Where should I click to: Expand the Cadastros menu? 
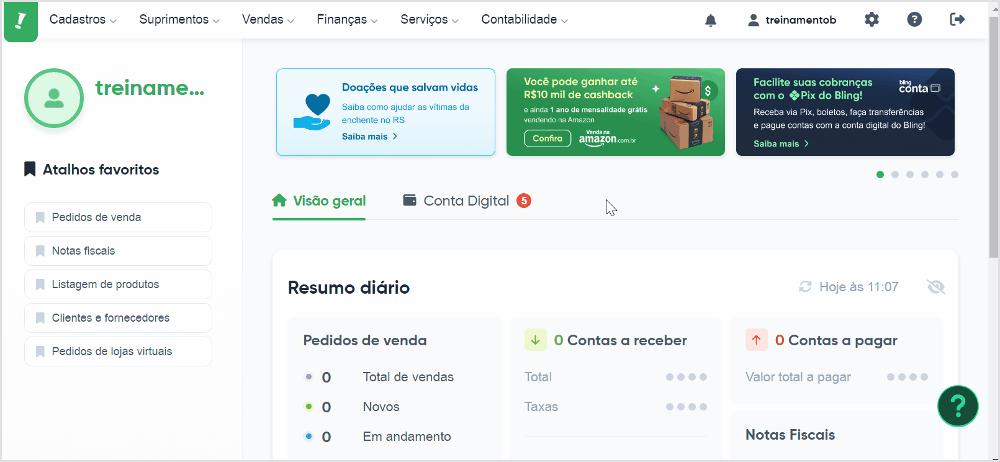click(x=83, y=19)
